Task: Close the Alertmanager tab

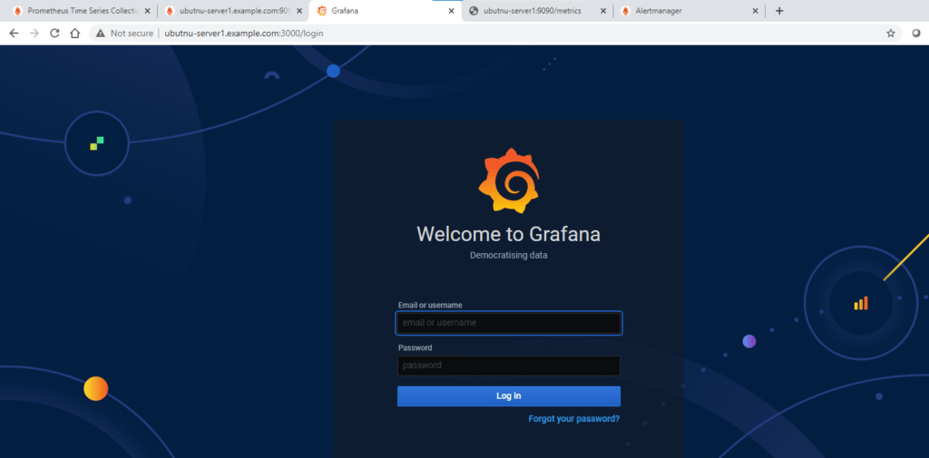Action: (x=756, y=11)
